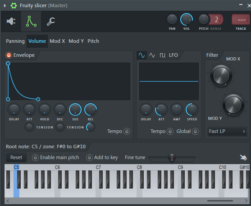Click the Fine tune slider handle
The width and height of the screenshot is (251, 206).
tap(172, 157)
